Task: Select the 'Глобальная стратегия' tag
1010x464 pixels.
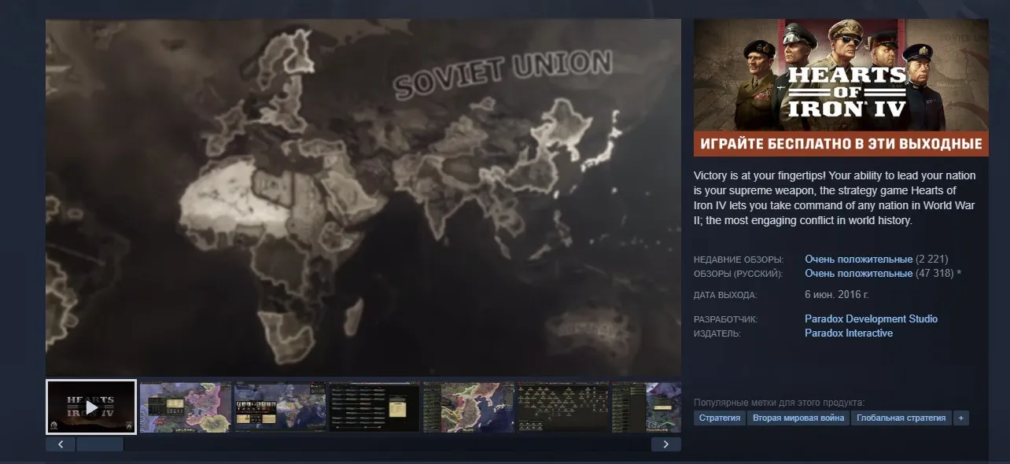Action: pyautogui.click(x=901, y=418)
